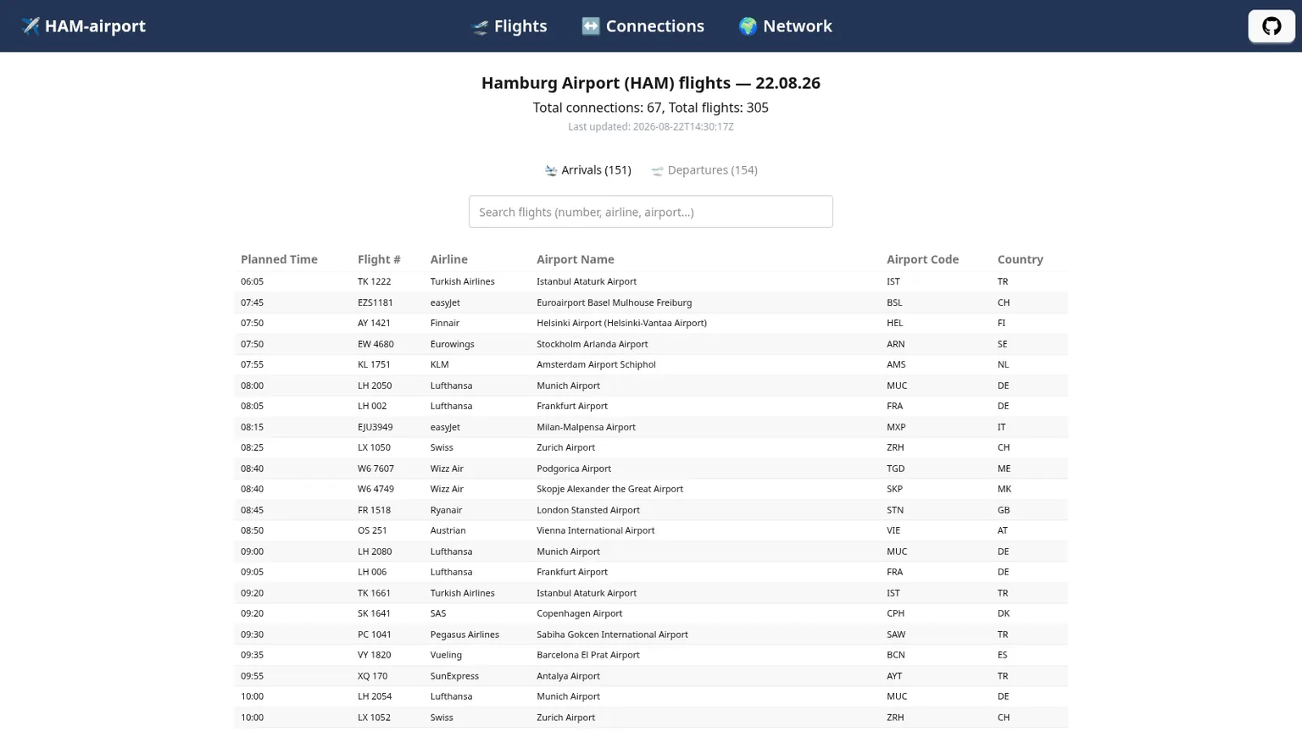This screenshot has height=732, width=1302.
Task: Click airport code SAW
Action: [896, 635]
